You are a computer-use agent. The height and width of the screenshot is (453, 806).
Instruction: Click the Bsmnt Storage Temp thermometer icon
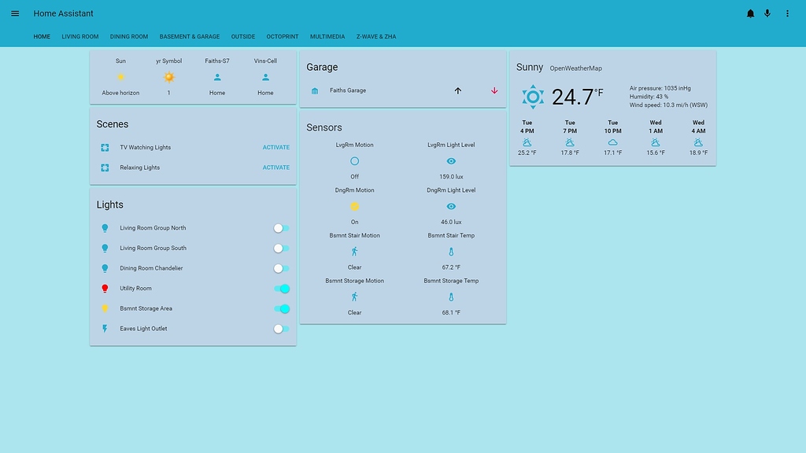450,297
